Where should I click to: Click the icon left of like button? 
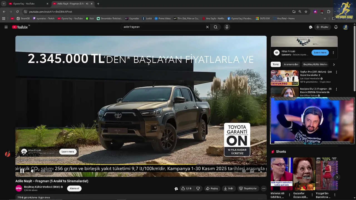(176, 189)
